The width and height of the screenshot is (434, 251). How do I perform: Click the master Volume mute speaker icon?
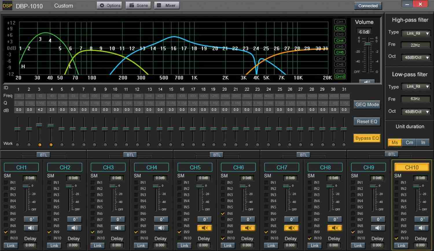367,81
